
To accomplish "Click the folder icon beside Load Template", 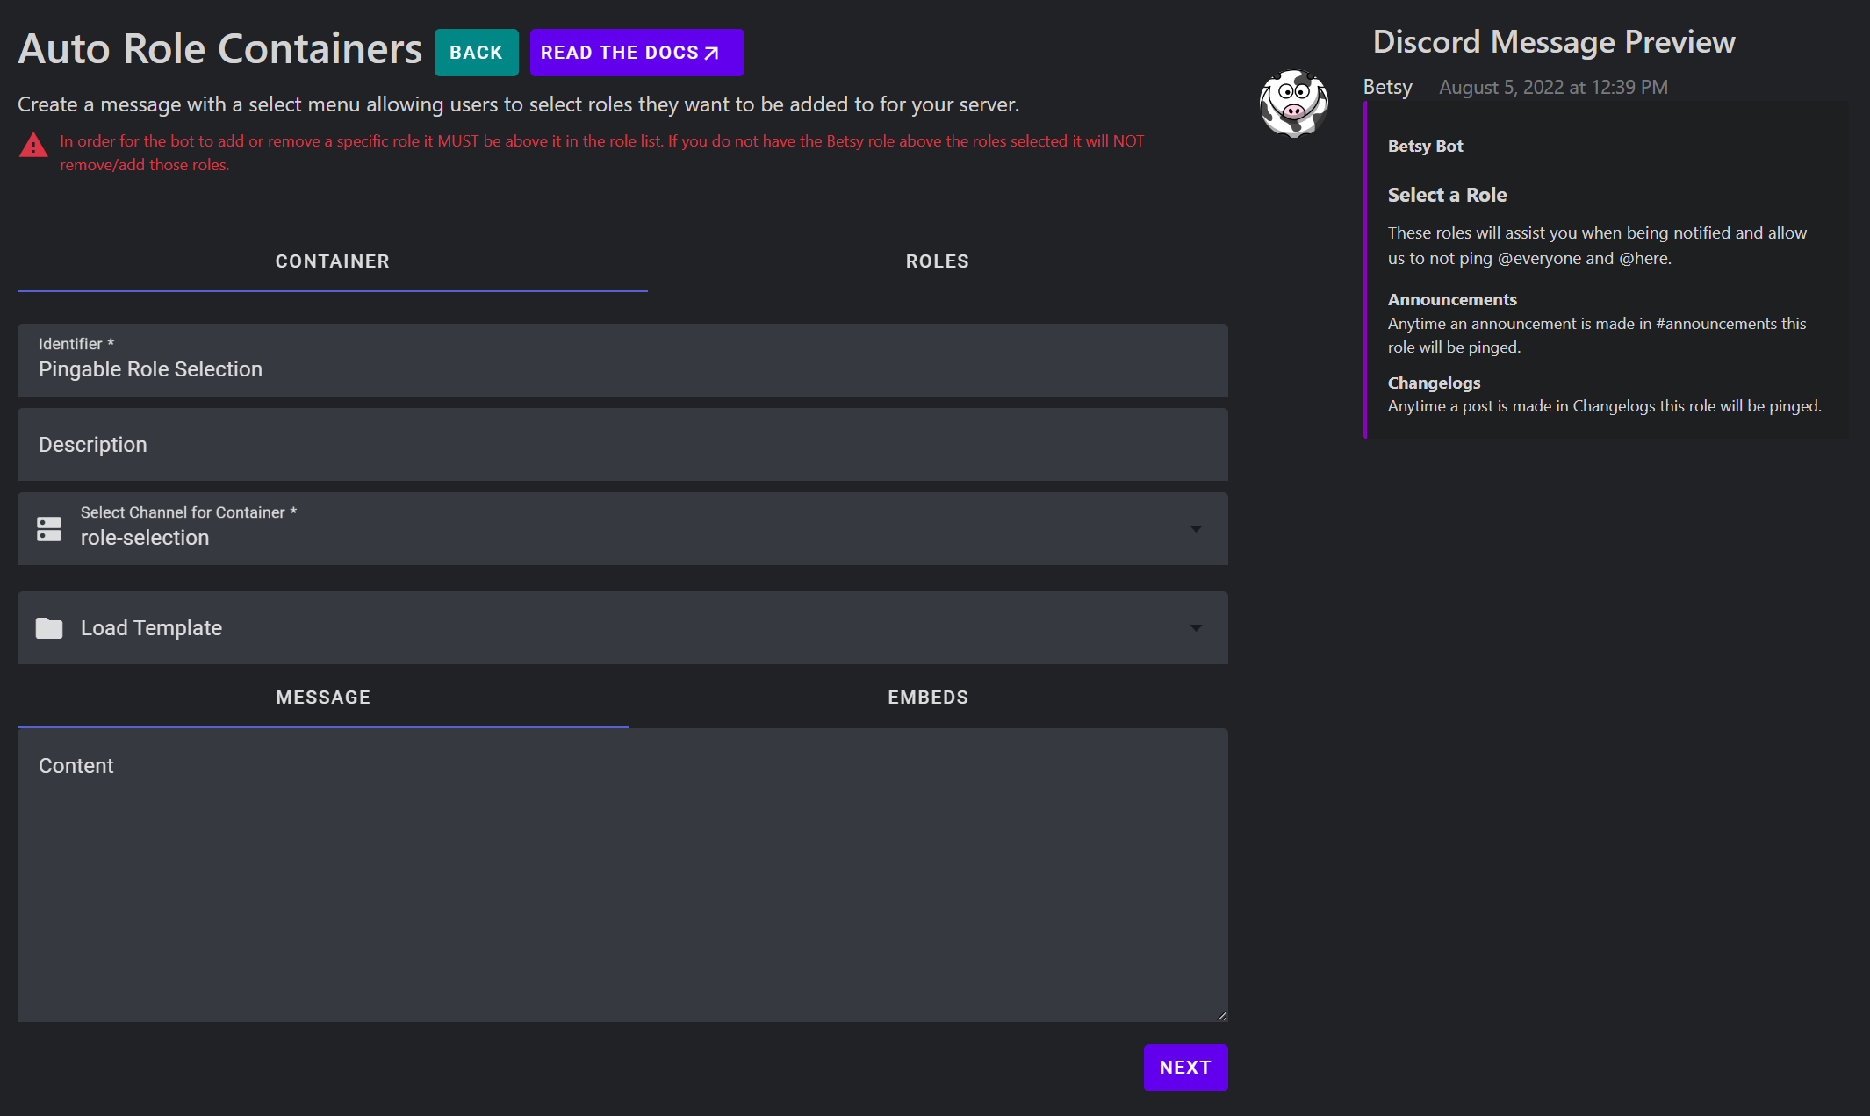I will coord(49,628).
